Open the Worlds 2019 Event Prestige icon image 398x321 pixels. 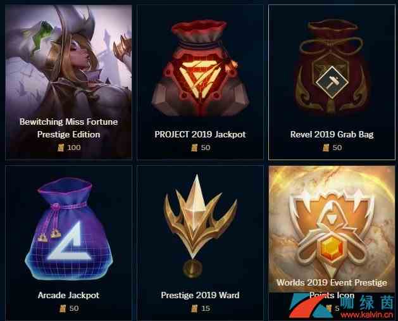(332, 229)
